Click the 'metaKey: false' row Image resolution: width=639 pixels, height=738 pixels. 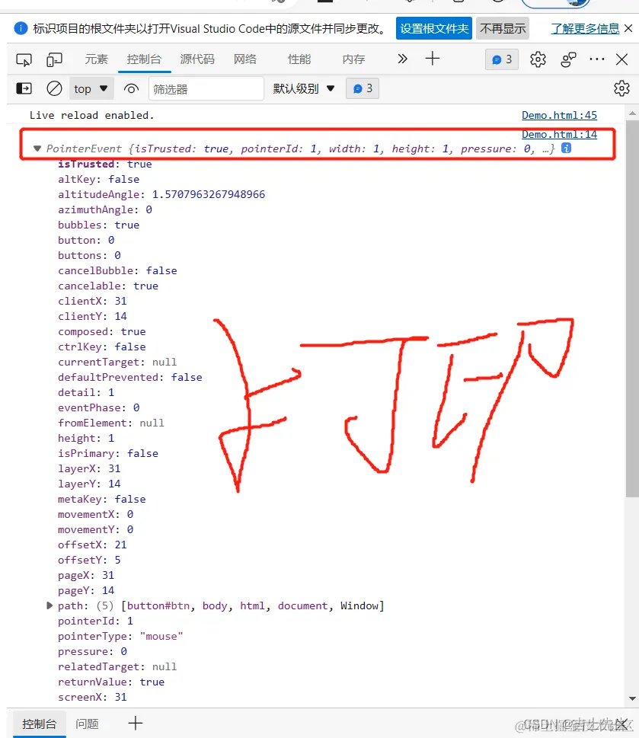tap(101, 500)
